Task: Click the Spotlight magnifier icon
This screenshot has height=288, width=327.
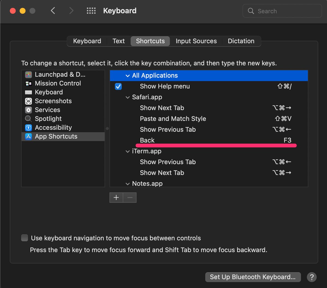Action: 28,119
